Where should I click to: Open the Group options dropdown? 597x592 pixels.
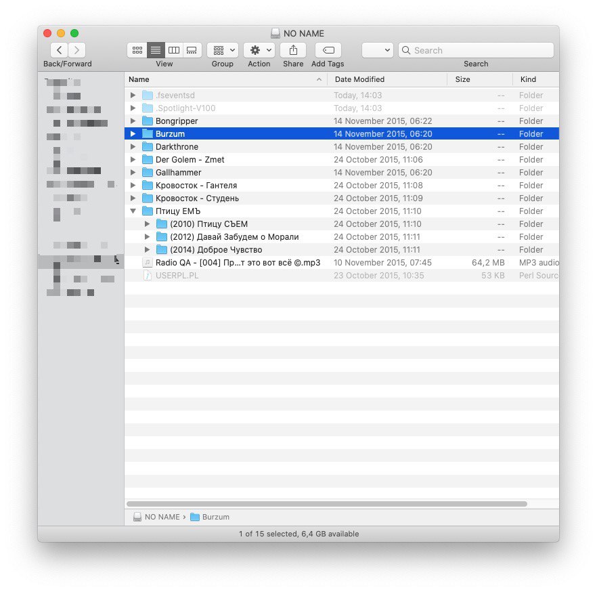pyautogui.click(x=223, y=50)
